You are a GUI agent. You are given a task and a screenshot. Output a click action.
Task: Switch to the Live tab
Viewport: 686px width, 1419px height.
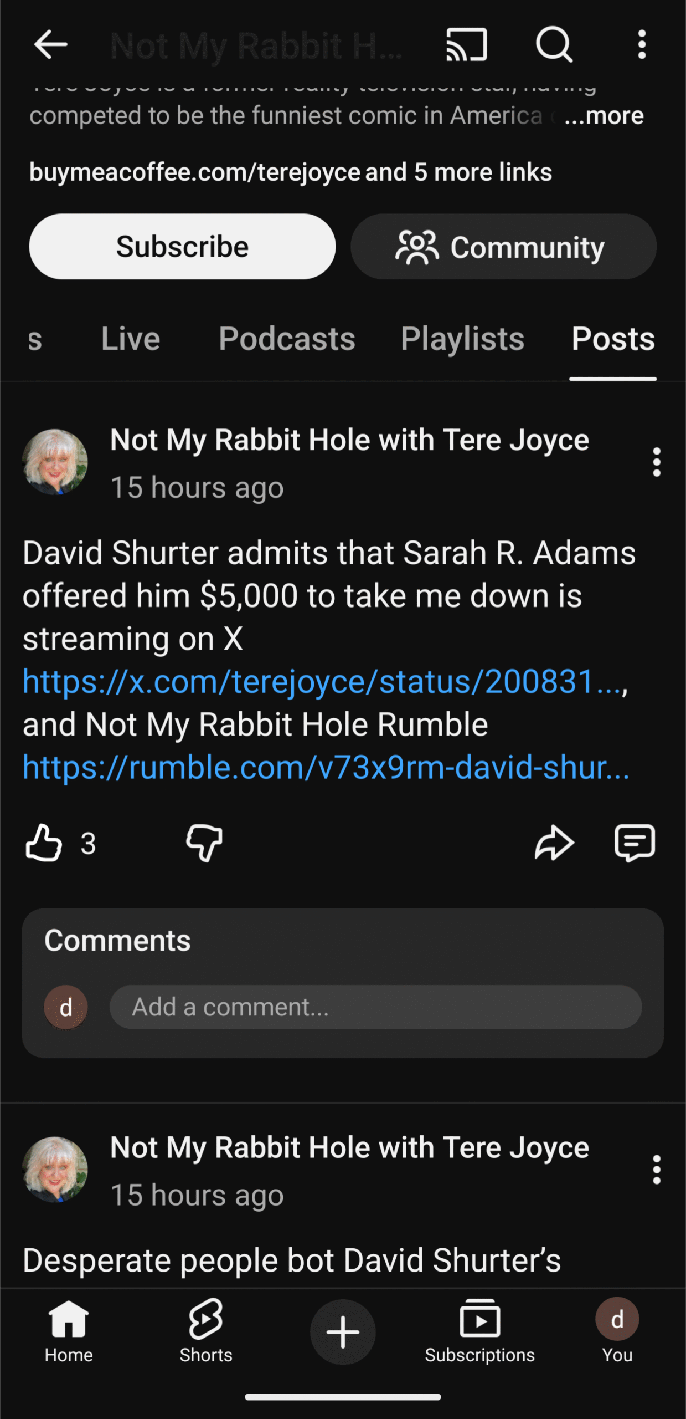[131, 339]
